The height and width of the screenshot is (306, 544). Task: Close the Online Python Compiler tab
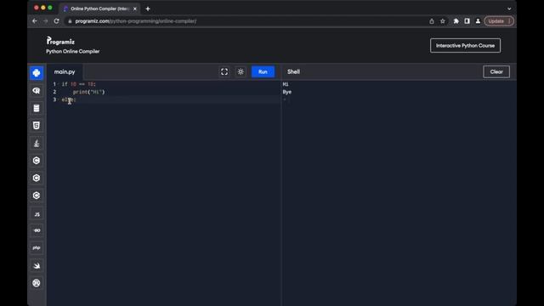click(135, 8)
